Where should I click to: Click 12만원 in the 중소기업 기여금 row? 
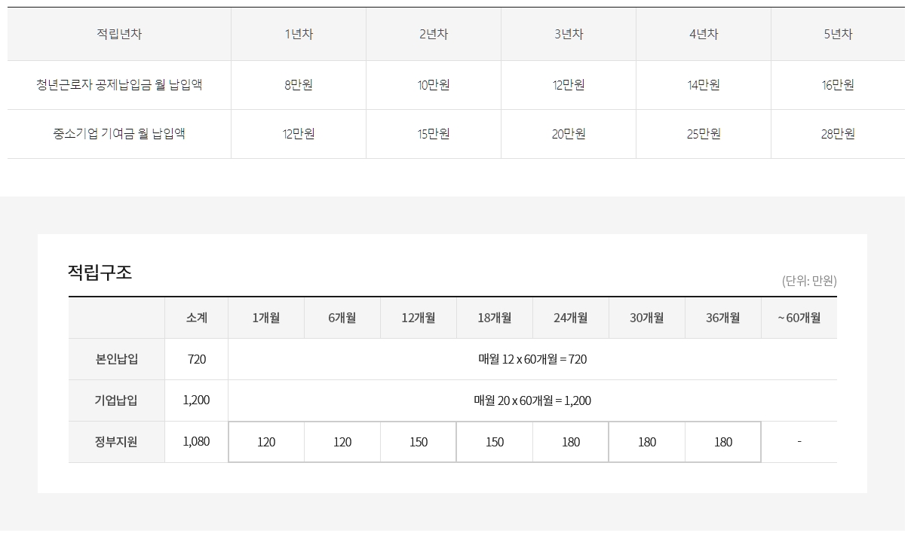(299, 134)
